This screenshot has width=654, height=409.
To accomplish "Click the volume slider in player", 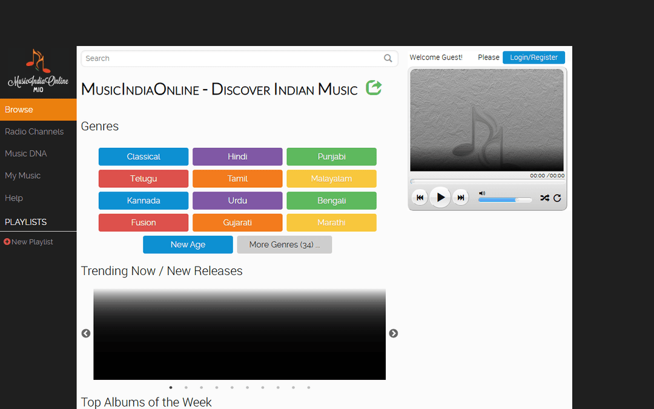I will [505, 200].
